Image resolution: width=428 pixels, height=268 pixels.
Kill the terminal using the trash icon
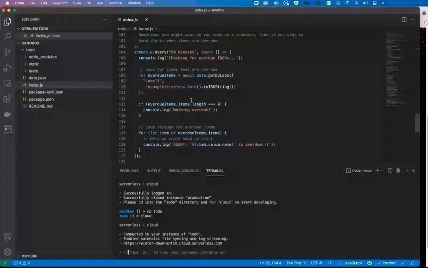pyautogui.click(x=398, y=170)
